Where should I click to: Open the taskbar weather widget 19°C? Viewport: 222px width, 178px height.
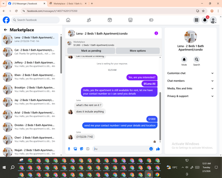click(x=172, y=167)
